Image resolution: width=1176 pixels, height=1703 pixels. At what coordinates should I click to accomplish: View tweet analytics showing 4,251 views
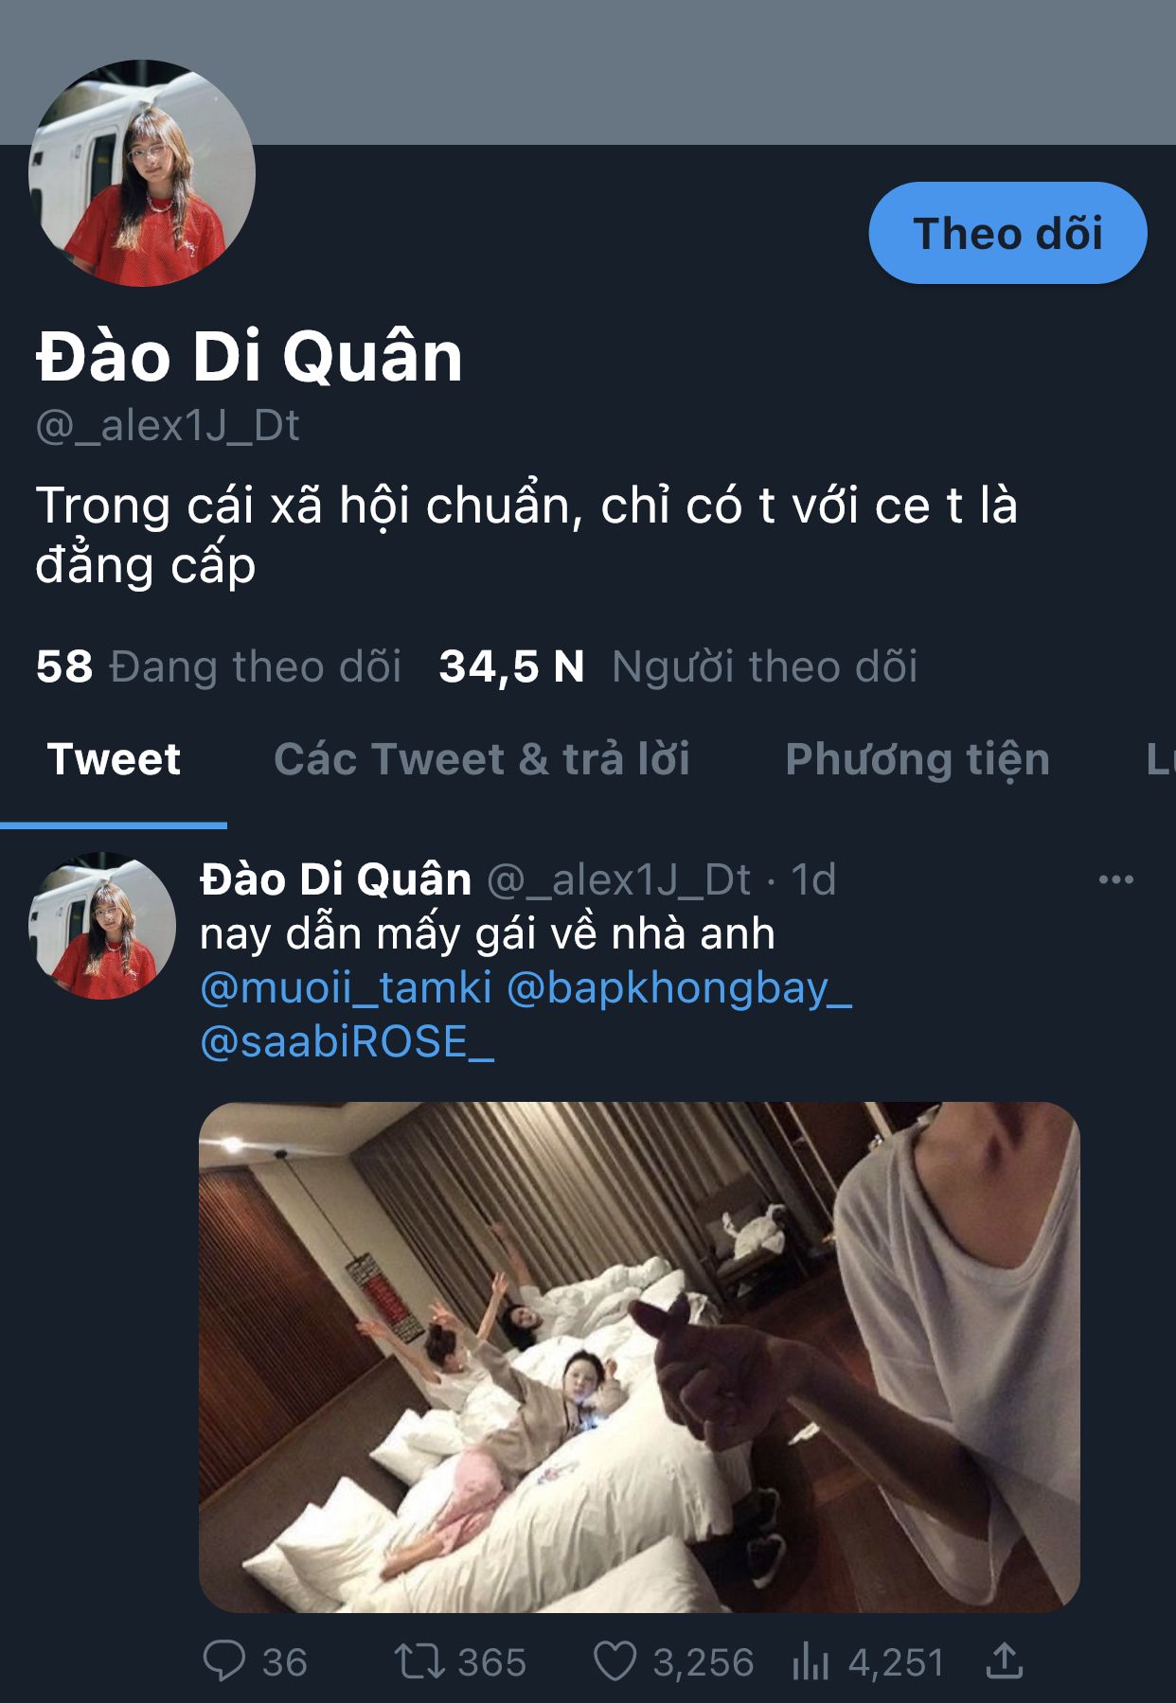(811, 1661)
